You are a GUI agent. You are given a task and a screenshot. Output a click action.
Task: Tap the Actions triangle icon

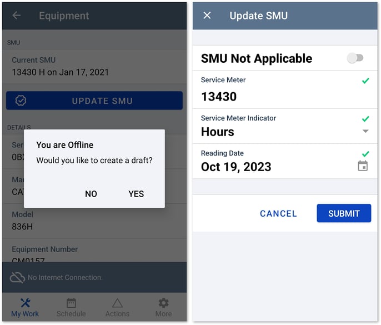point(117,303)
